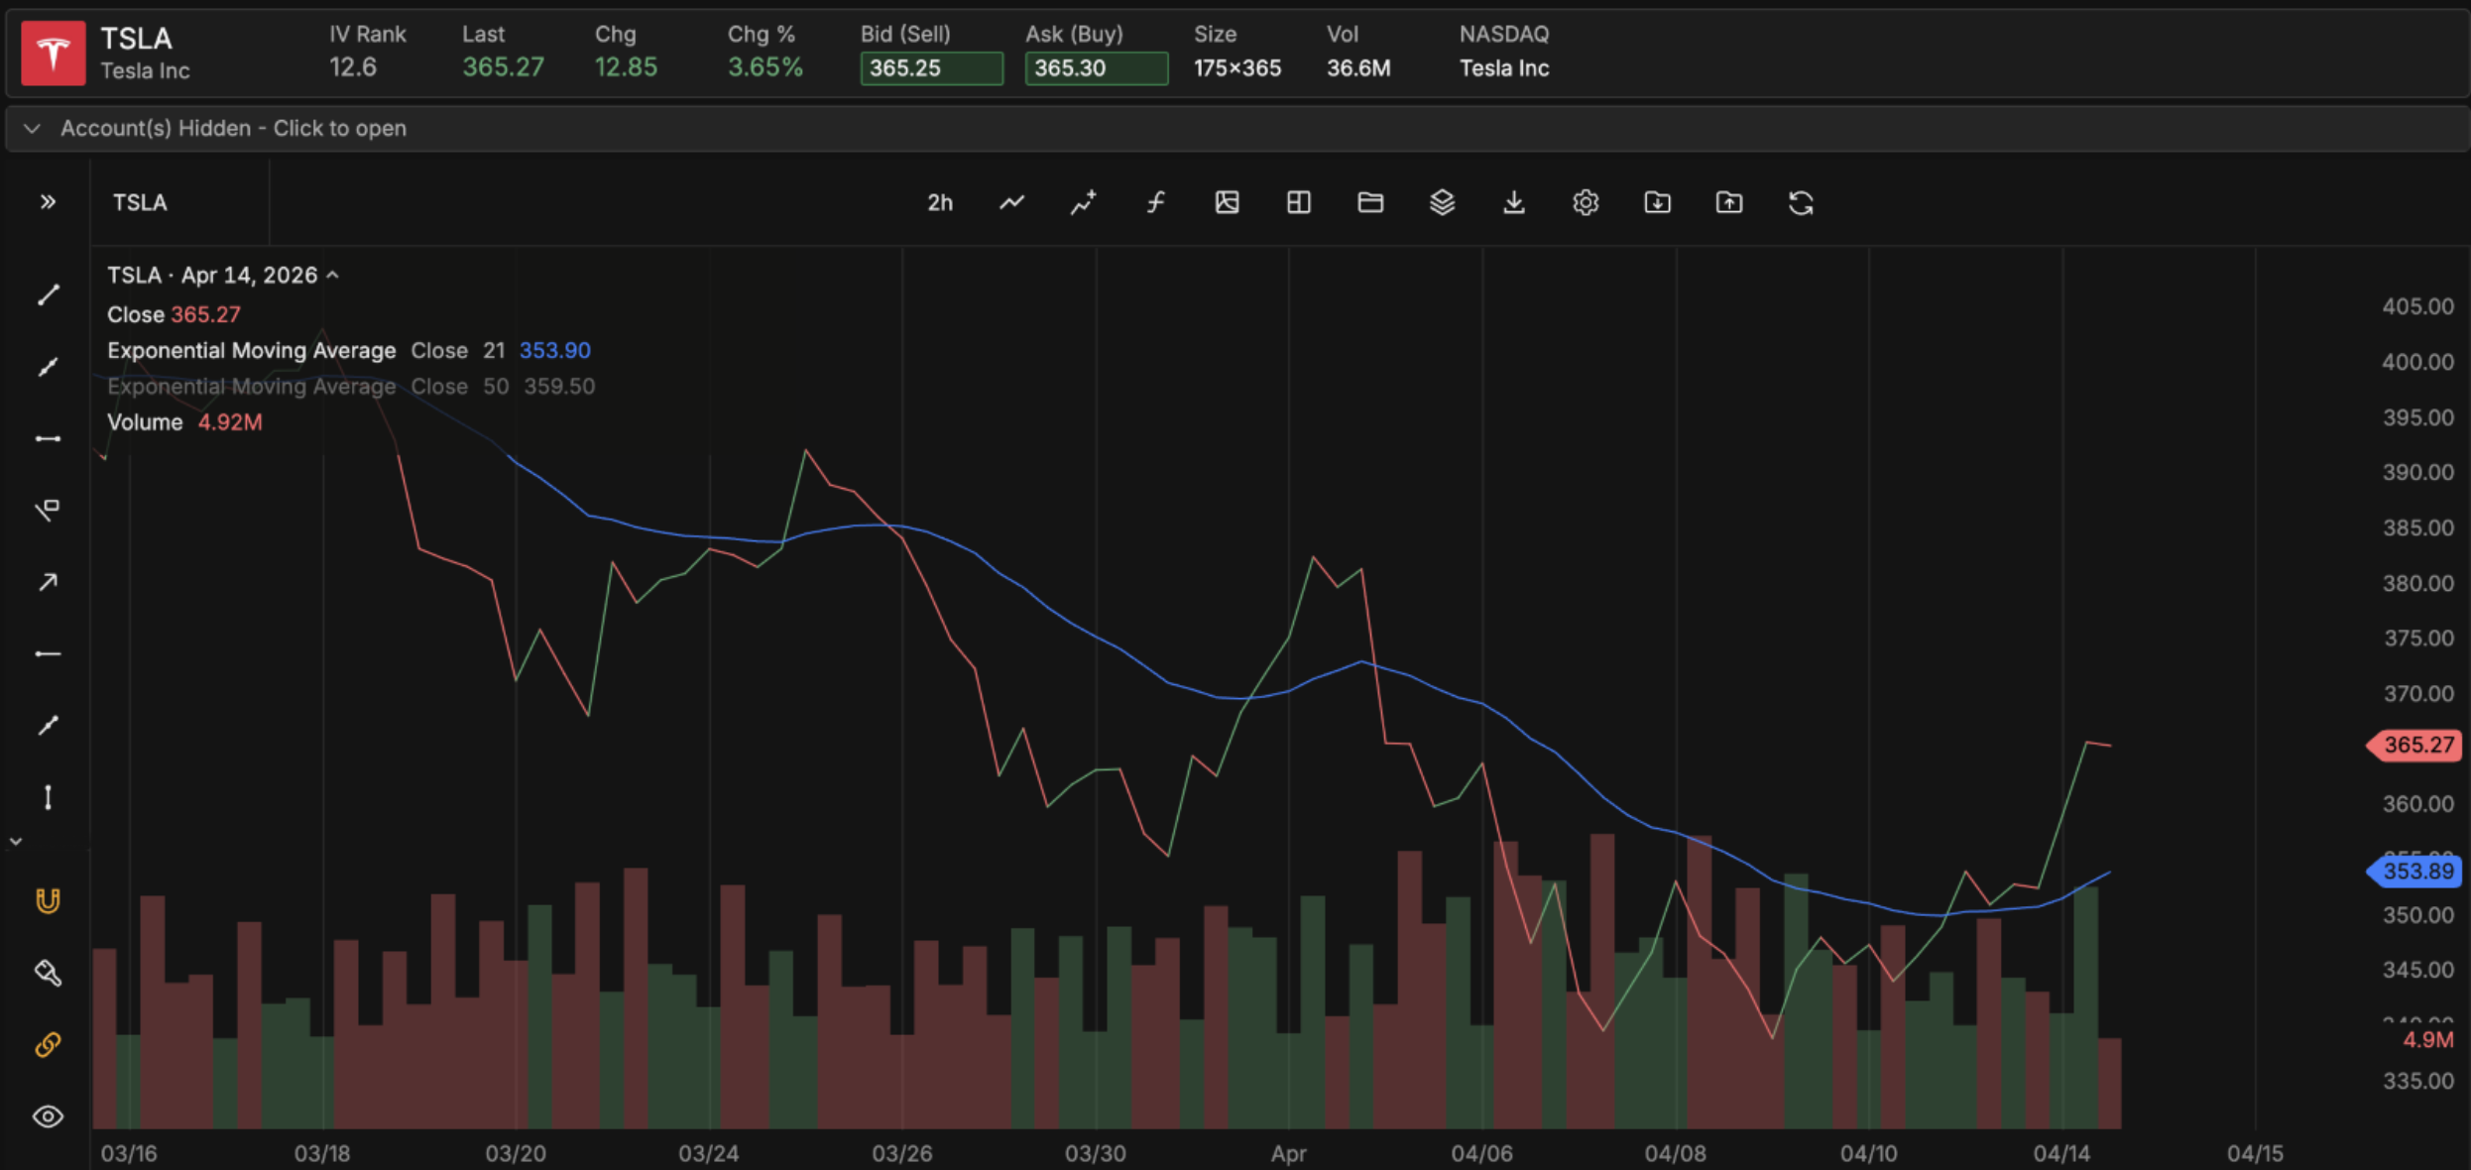Collapse the TSLA Apr 14, 2026 legend

[333, 275]
